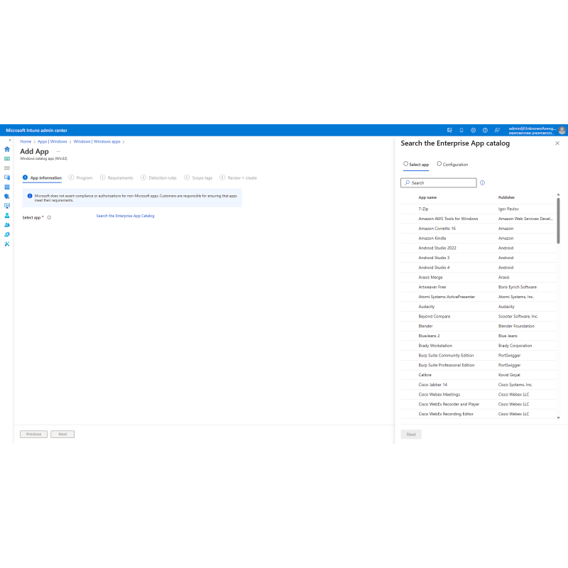Select the Android Studio 2022 row

point(478,248)
